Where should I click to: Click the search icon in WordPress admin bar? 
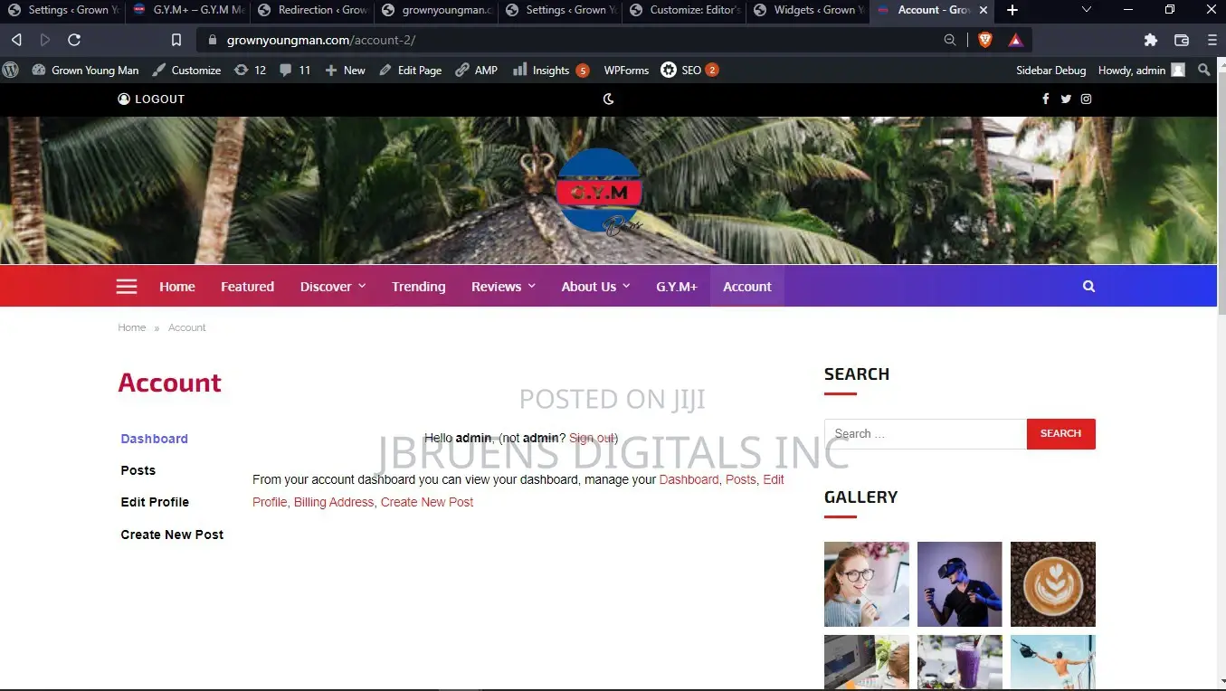[x=1203, y=70]
